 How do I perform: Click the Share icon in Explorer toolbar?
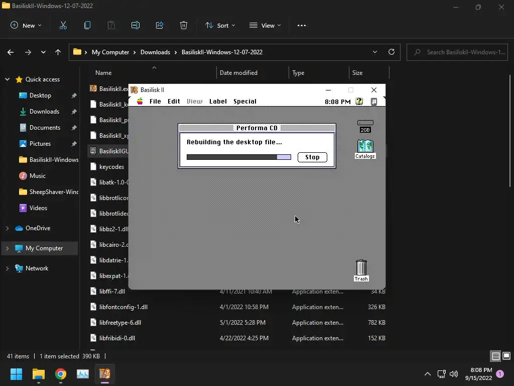(160, 25)
